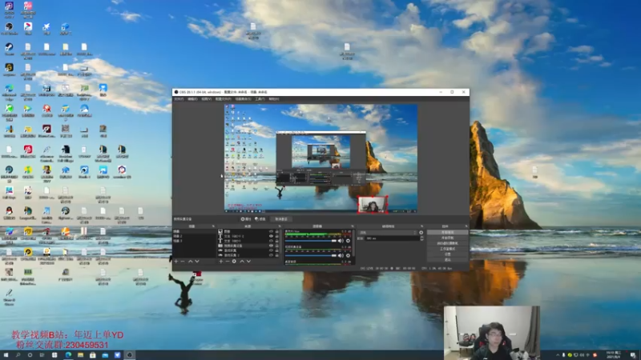Pop out the Controls dock via header icon
This screenshot has height=360, width=641.
coord(466,226)
